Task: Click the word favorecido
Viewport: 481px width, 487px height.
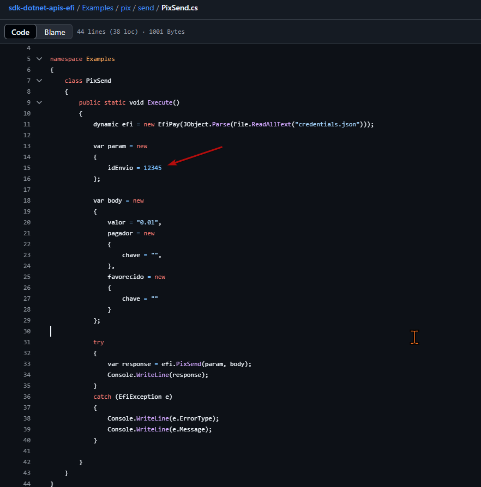Action: pyautogui.click(x=125, y=277)
